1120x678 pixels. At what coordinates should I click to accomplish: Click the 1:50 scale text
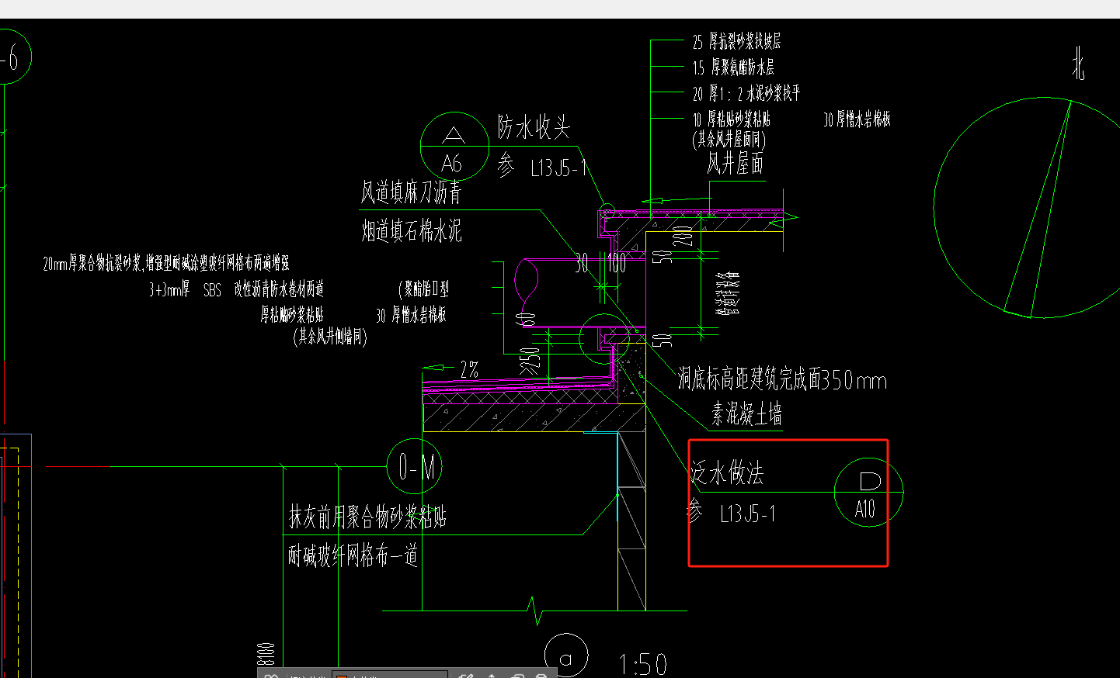(x=643, y=665)
